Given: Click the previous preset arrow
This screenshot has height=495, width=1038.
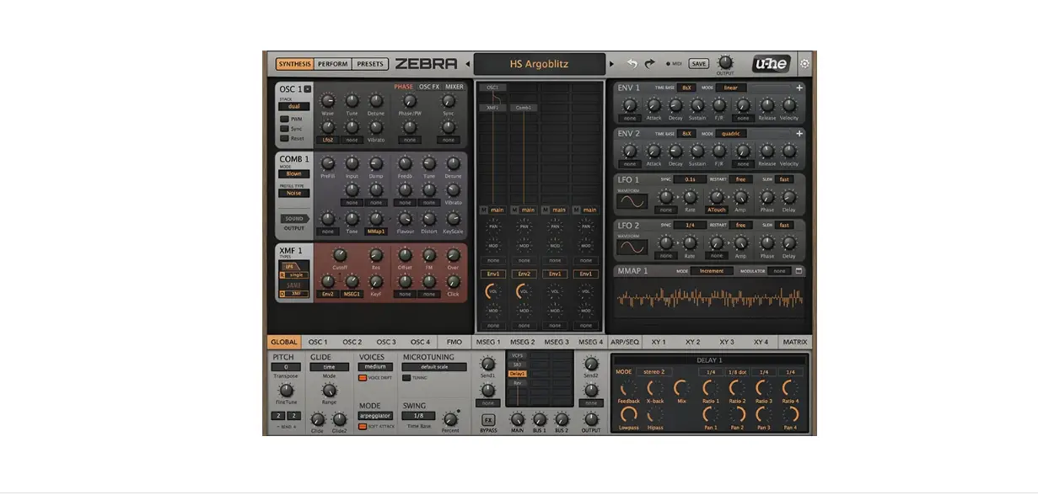Looking at the screenshot, I should tap(466, 64).
